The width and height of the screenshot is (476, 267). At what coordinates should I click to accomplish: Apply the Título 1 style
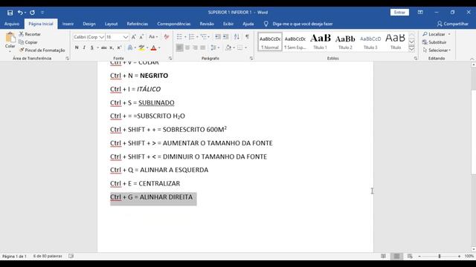(x=321, y=42)
